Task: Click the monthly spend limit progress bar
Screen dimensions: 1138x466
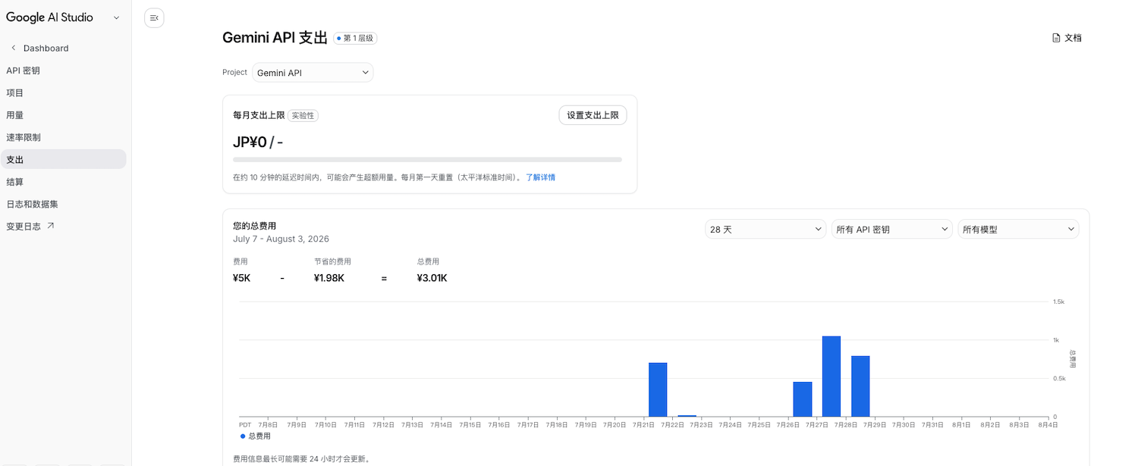Action: click(427, 160)
